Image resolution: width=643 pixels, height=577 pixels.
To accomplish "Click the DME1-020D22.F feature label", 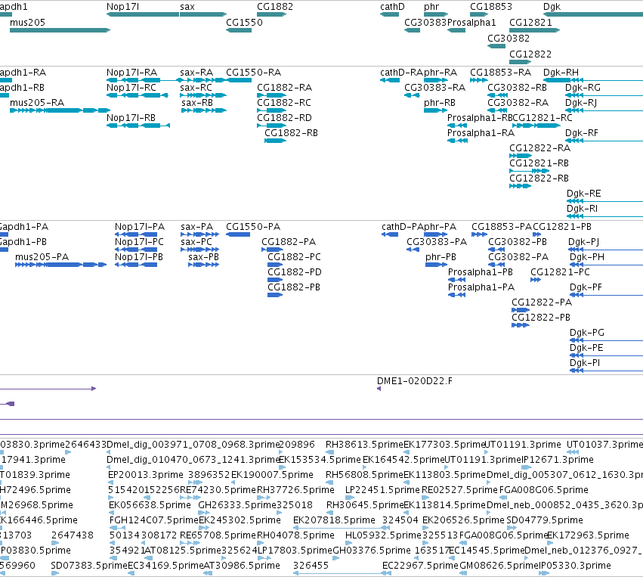I will pyautogui.click(x=415, y=381).
